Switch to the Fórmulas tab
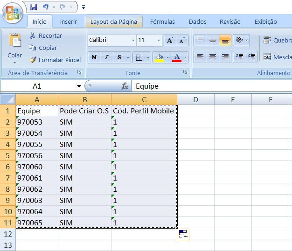This screenshot has width=292, height=251. [x=162, y=21]
